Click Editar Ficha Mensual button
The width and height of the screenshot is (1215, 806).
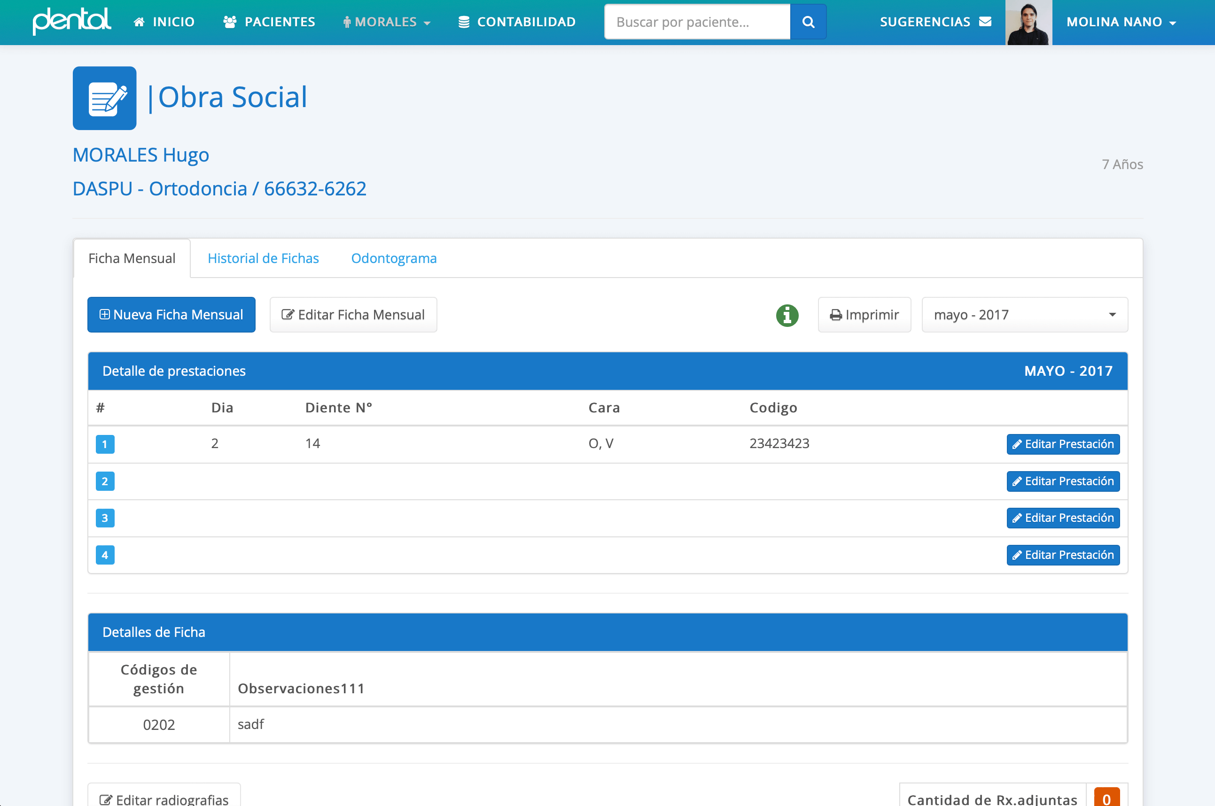pyautogui.click(x=353, y=315)
